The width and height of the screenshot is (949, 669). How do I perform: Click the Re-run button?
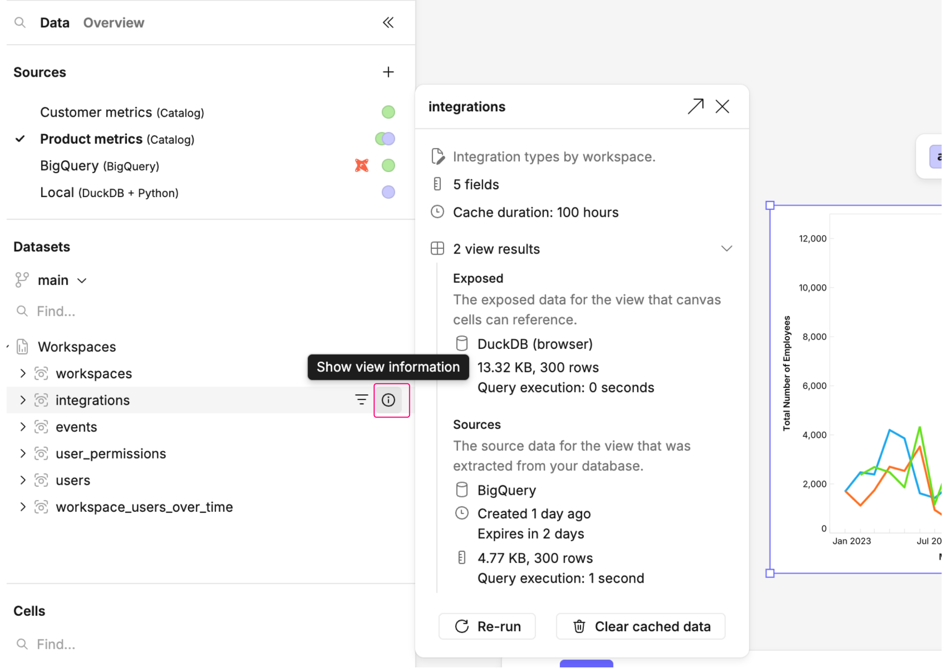pos(487,626)
